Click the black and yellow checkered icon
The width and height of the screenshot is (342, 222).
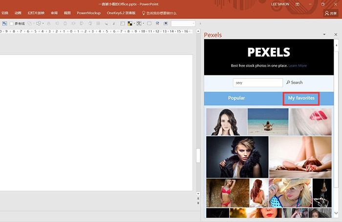tap(130, 23)
